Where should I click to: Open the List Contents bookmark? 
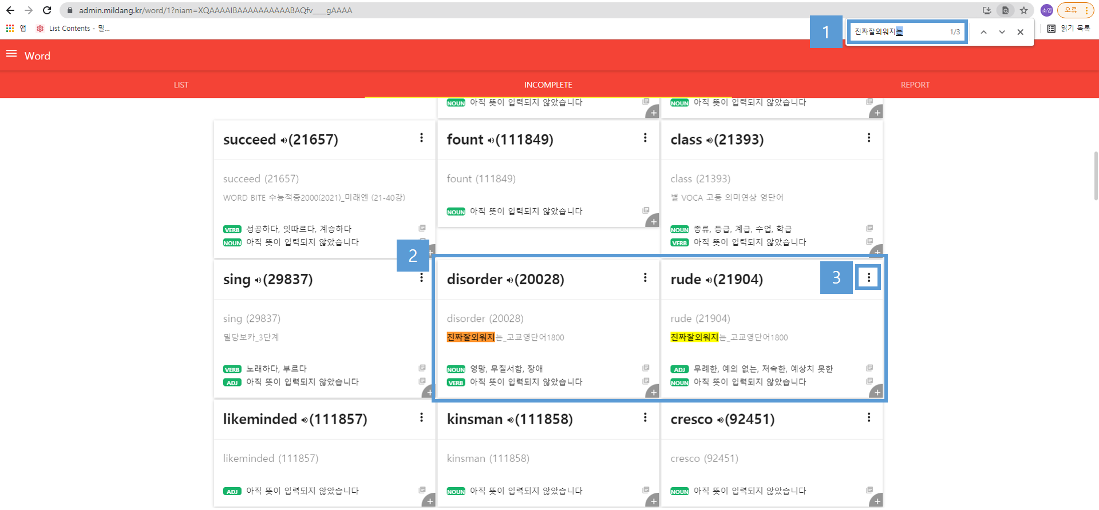[x=73, y=28]
